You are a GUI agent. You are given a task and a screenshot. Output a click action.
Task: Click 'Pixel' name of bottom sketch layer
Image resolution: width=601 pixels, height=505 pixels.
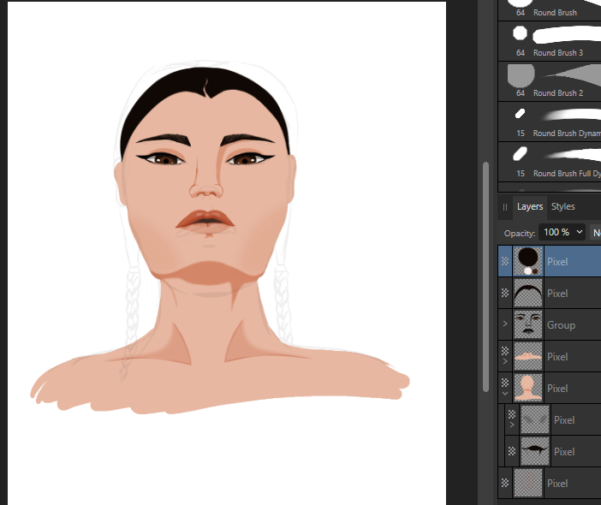557,484
